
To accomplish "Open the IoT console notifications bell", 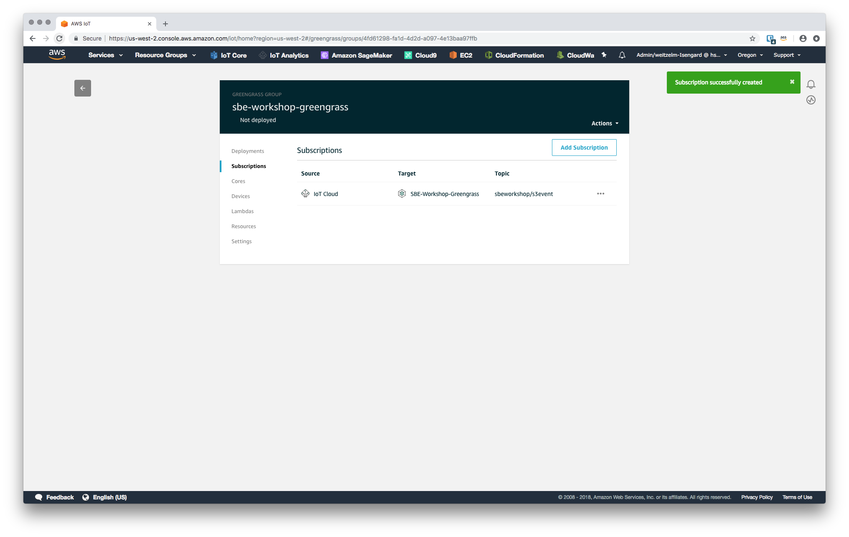I will [811, 84].
